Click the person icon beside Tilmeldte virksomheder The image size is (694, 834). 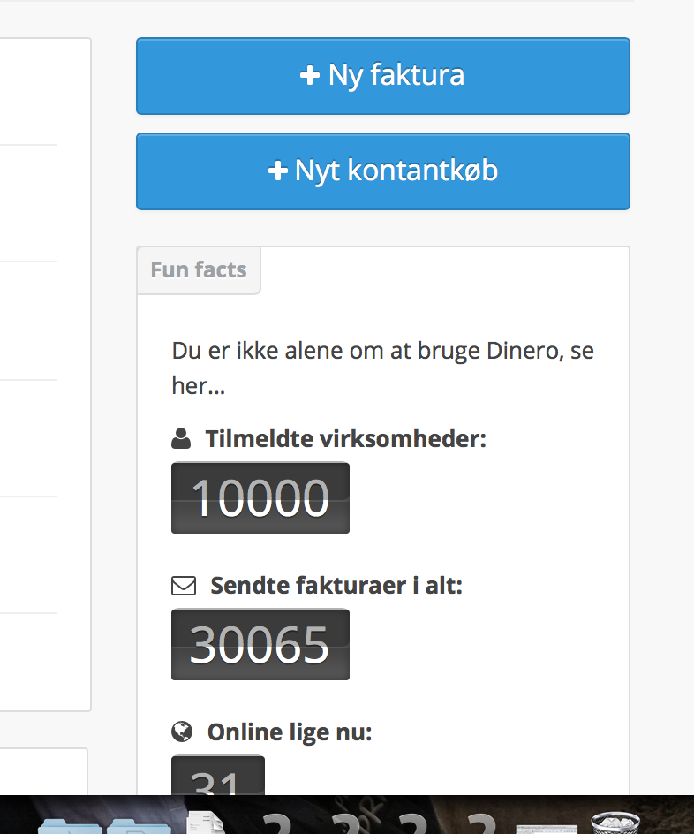pos(181,439)
